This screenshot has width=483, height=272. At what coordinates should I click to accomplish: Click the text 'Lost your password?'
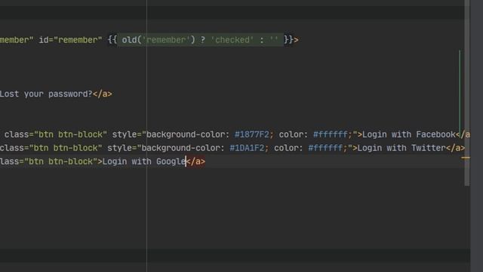pos(46,94)
